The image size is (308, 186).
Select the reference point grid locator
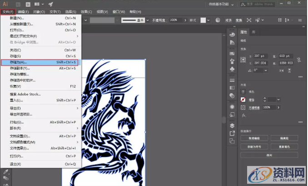tap(243, 59)
